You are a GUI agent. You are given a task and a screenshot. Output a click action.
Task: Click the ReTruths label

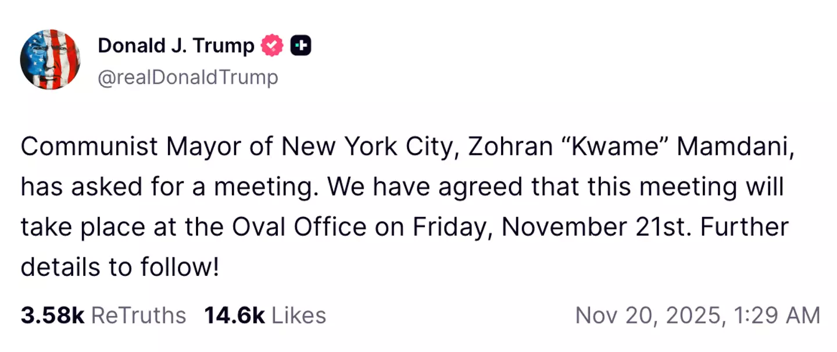click(139, 316)
